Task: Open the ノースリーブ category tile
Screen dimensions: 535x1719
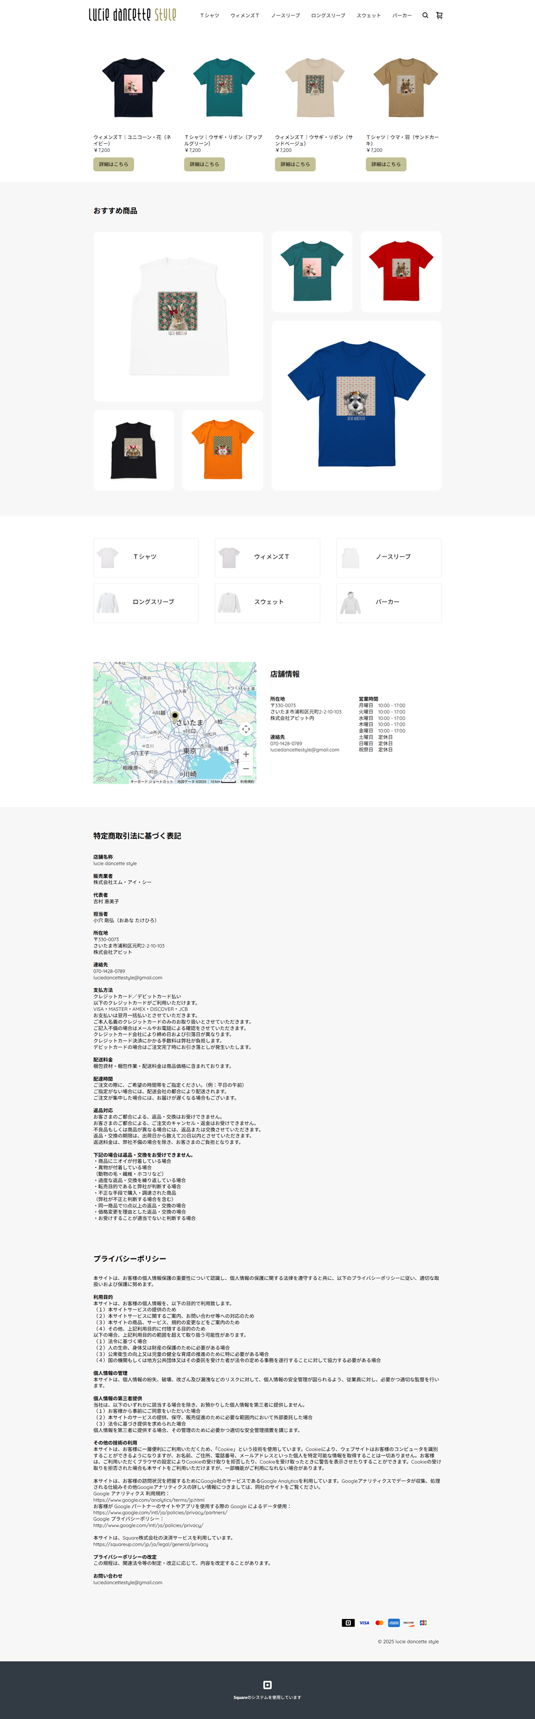Action: point(388,557)
